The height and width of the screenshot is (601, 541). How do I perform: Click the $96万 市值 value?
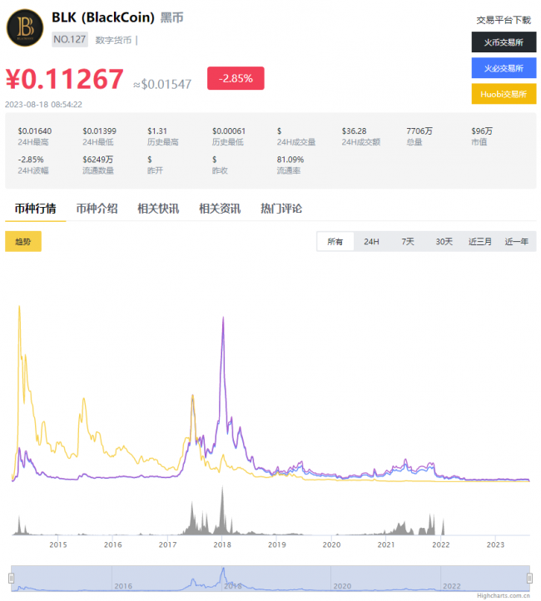482,131
